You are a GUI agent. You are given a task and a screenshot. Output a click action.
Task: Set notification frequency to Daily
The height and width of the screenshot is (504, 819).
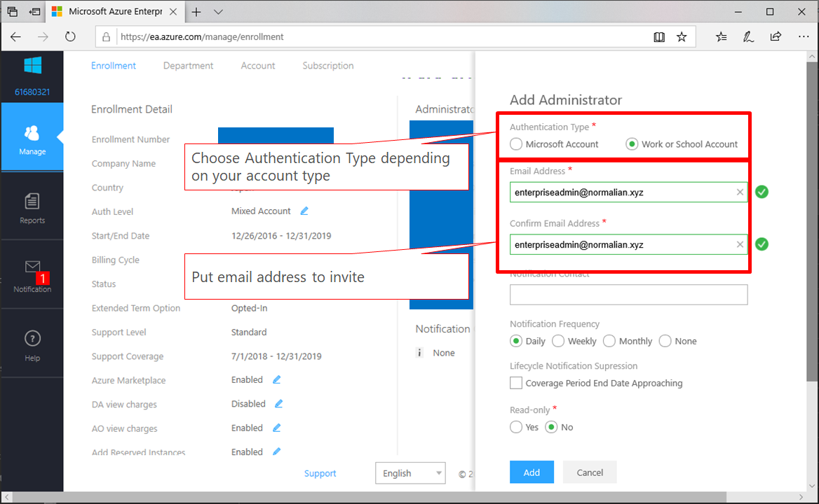[x=516, y=342]
